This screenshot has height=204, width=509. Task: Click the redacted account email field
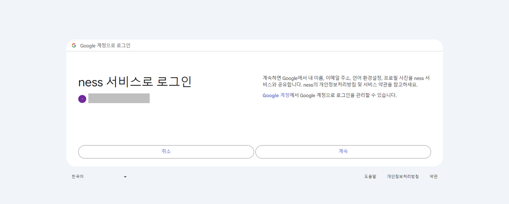pyautogui.click(x=119, y=98)
